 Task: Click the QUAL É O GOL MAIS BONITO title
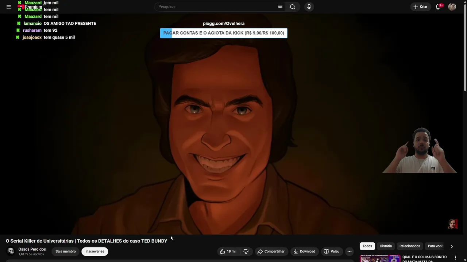coord(425,259)
